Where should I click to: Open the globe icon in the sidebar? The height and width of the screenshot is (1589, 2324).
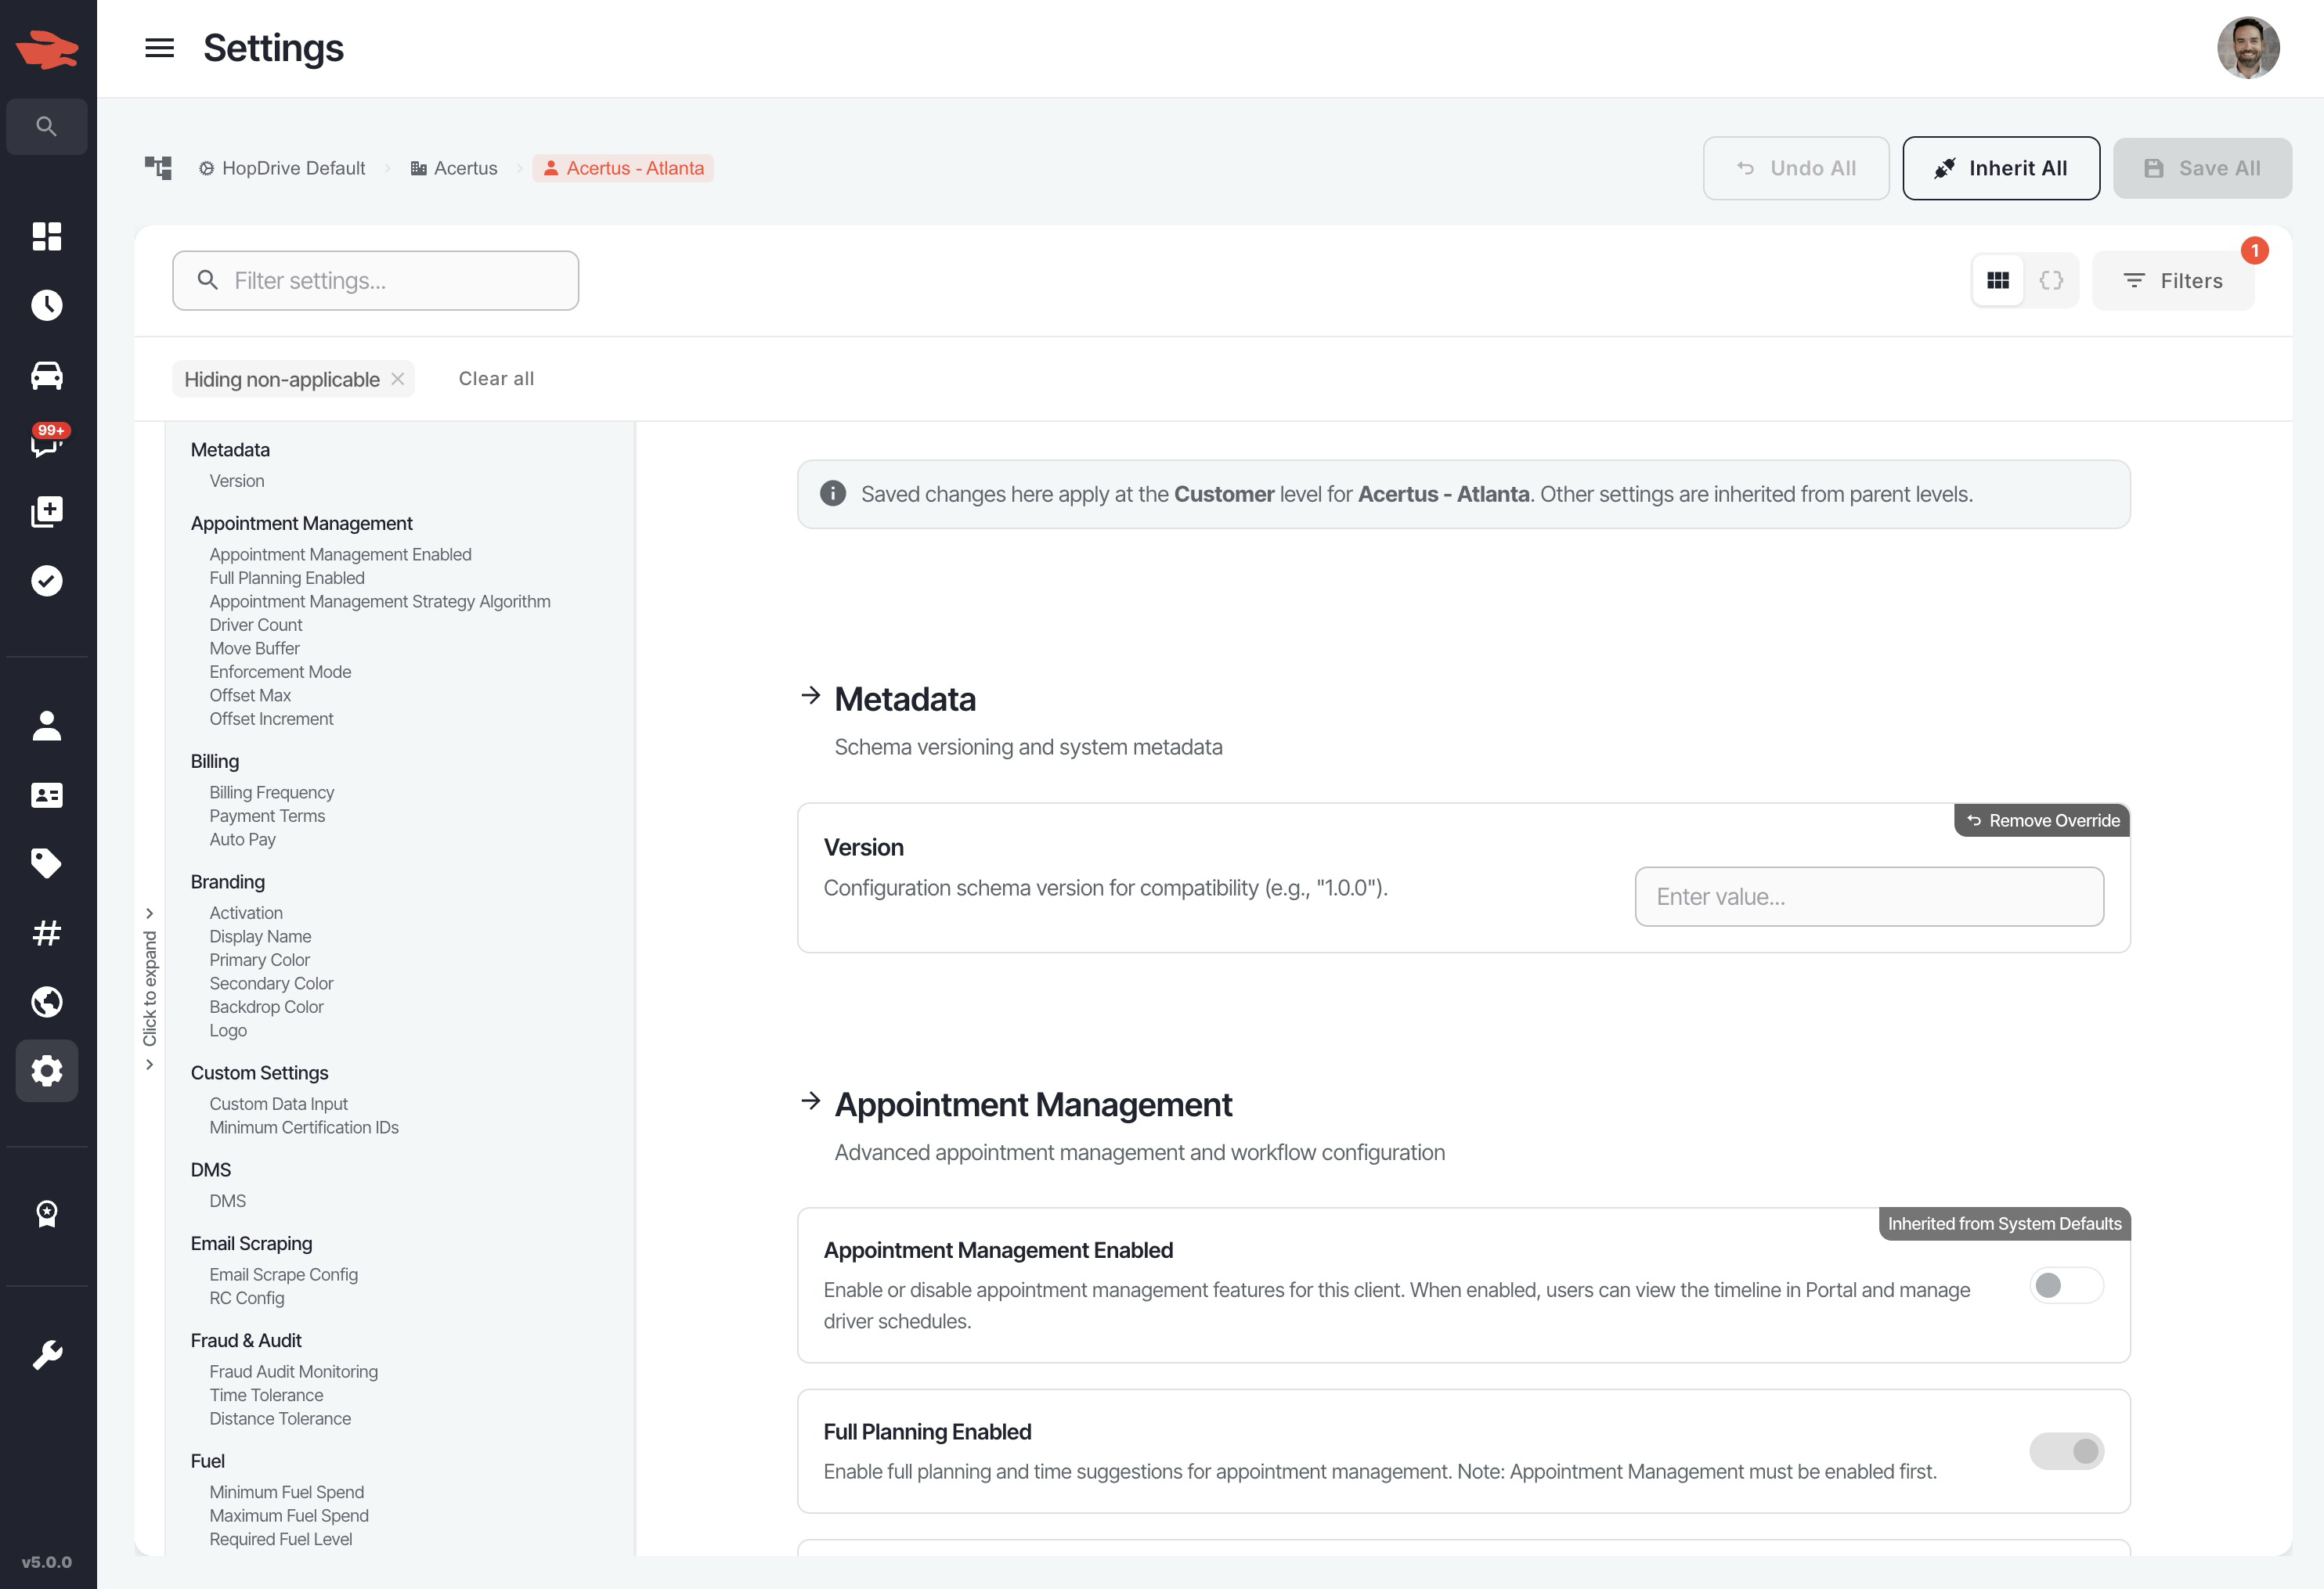pos(46,1001)
